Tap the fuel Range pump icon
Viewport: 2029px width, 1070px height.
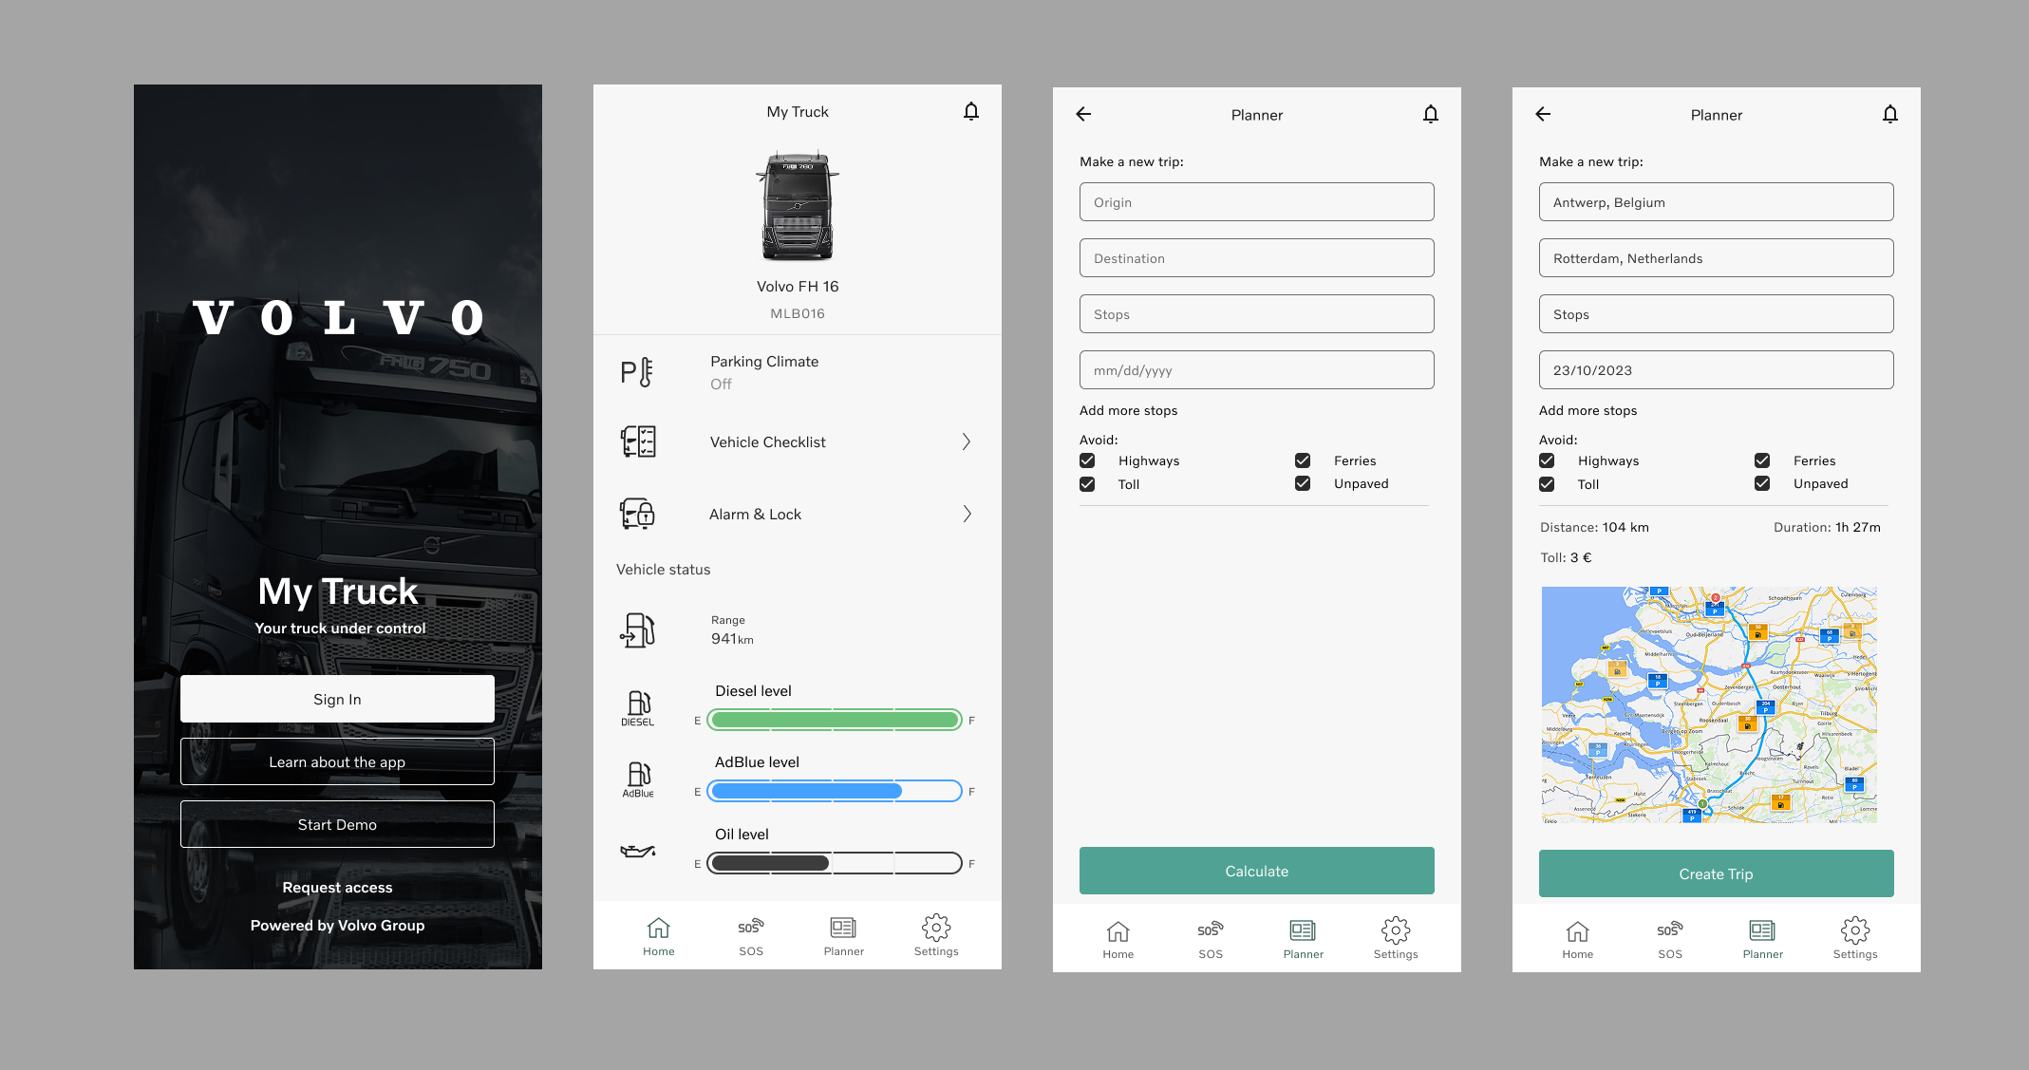[638, 629]
